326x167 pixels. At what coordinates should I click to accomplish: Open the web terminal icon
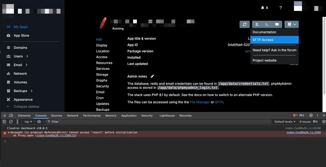tap(267, 24)
